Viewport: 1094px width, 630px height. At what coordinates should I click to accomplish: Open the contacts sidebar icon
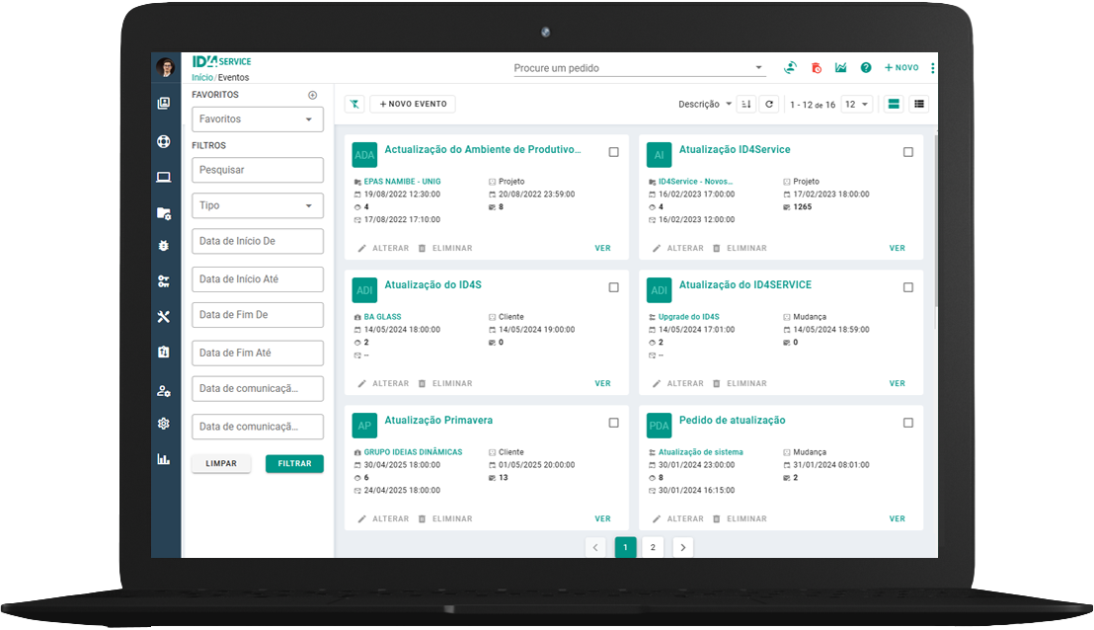point(163,104)
